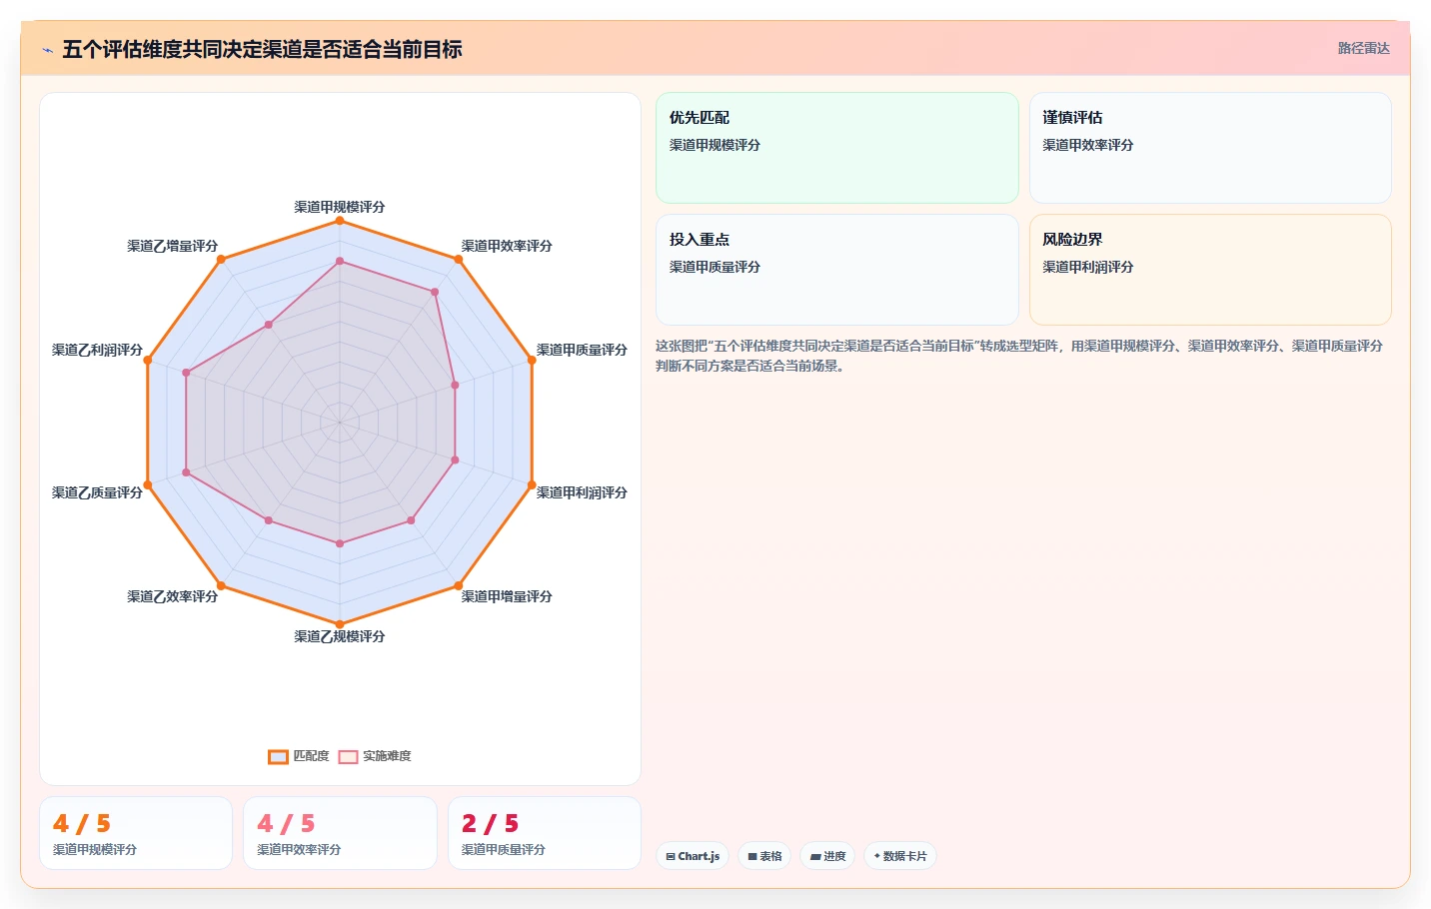1431x909 pixels.
Task: Click orange data point at 渠道乙规模评分 vertex
Action: tap(340, 624)
